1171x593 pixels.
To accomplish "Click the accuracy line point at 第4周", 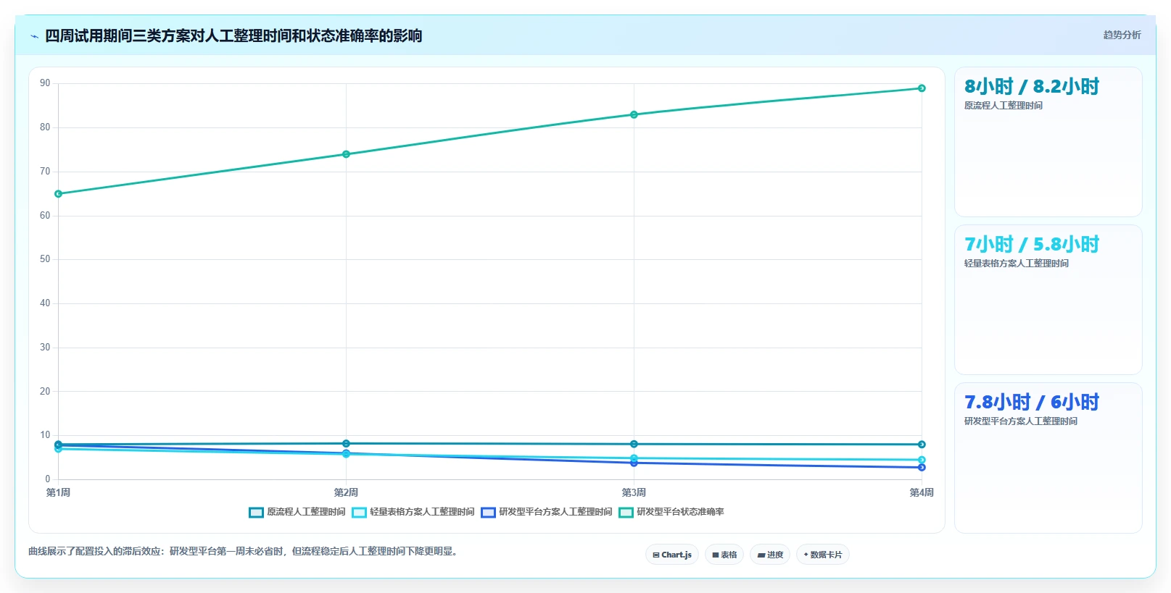I will 922,88.
